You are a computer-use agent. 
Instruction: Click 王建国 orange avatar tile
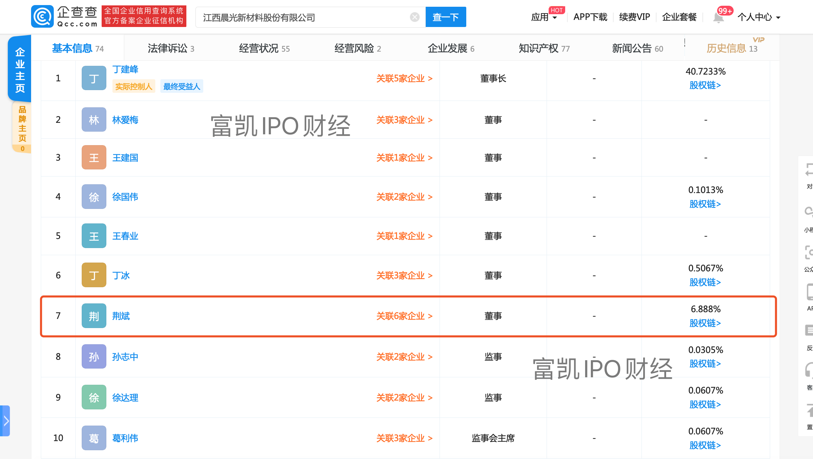pos(94,158)
